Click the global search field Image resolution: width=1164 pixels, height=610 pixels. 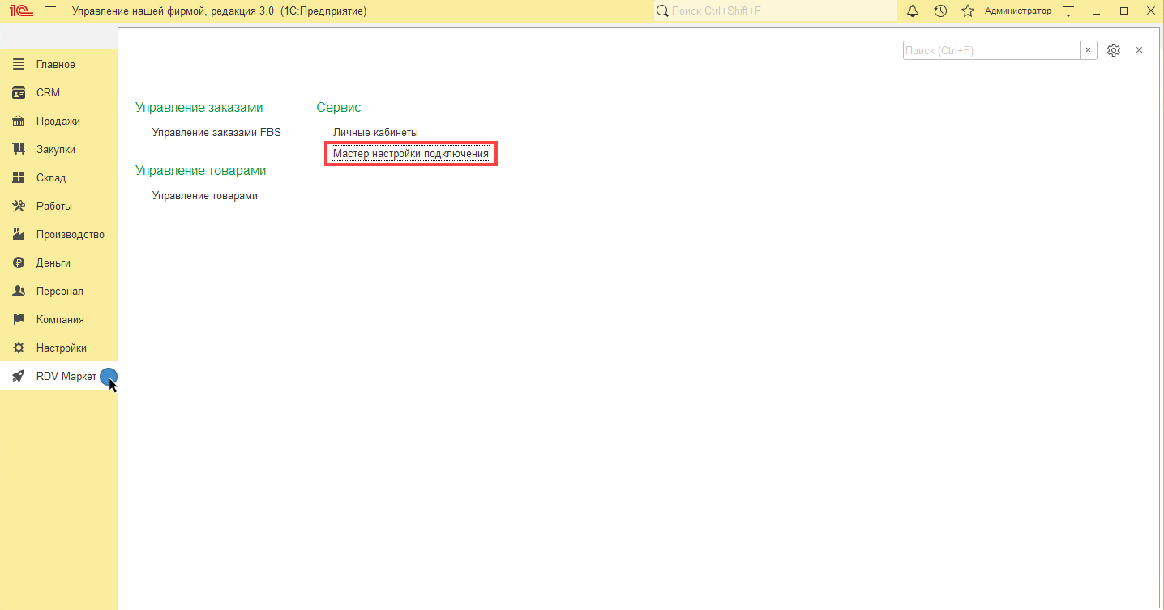(776, 11)
